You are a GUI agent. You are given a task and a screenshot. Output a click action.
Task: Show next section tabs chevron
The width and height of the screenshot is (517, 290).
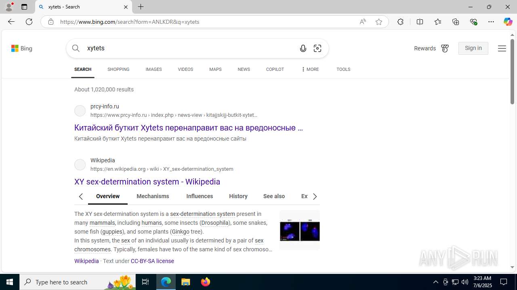click(315, 197)
